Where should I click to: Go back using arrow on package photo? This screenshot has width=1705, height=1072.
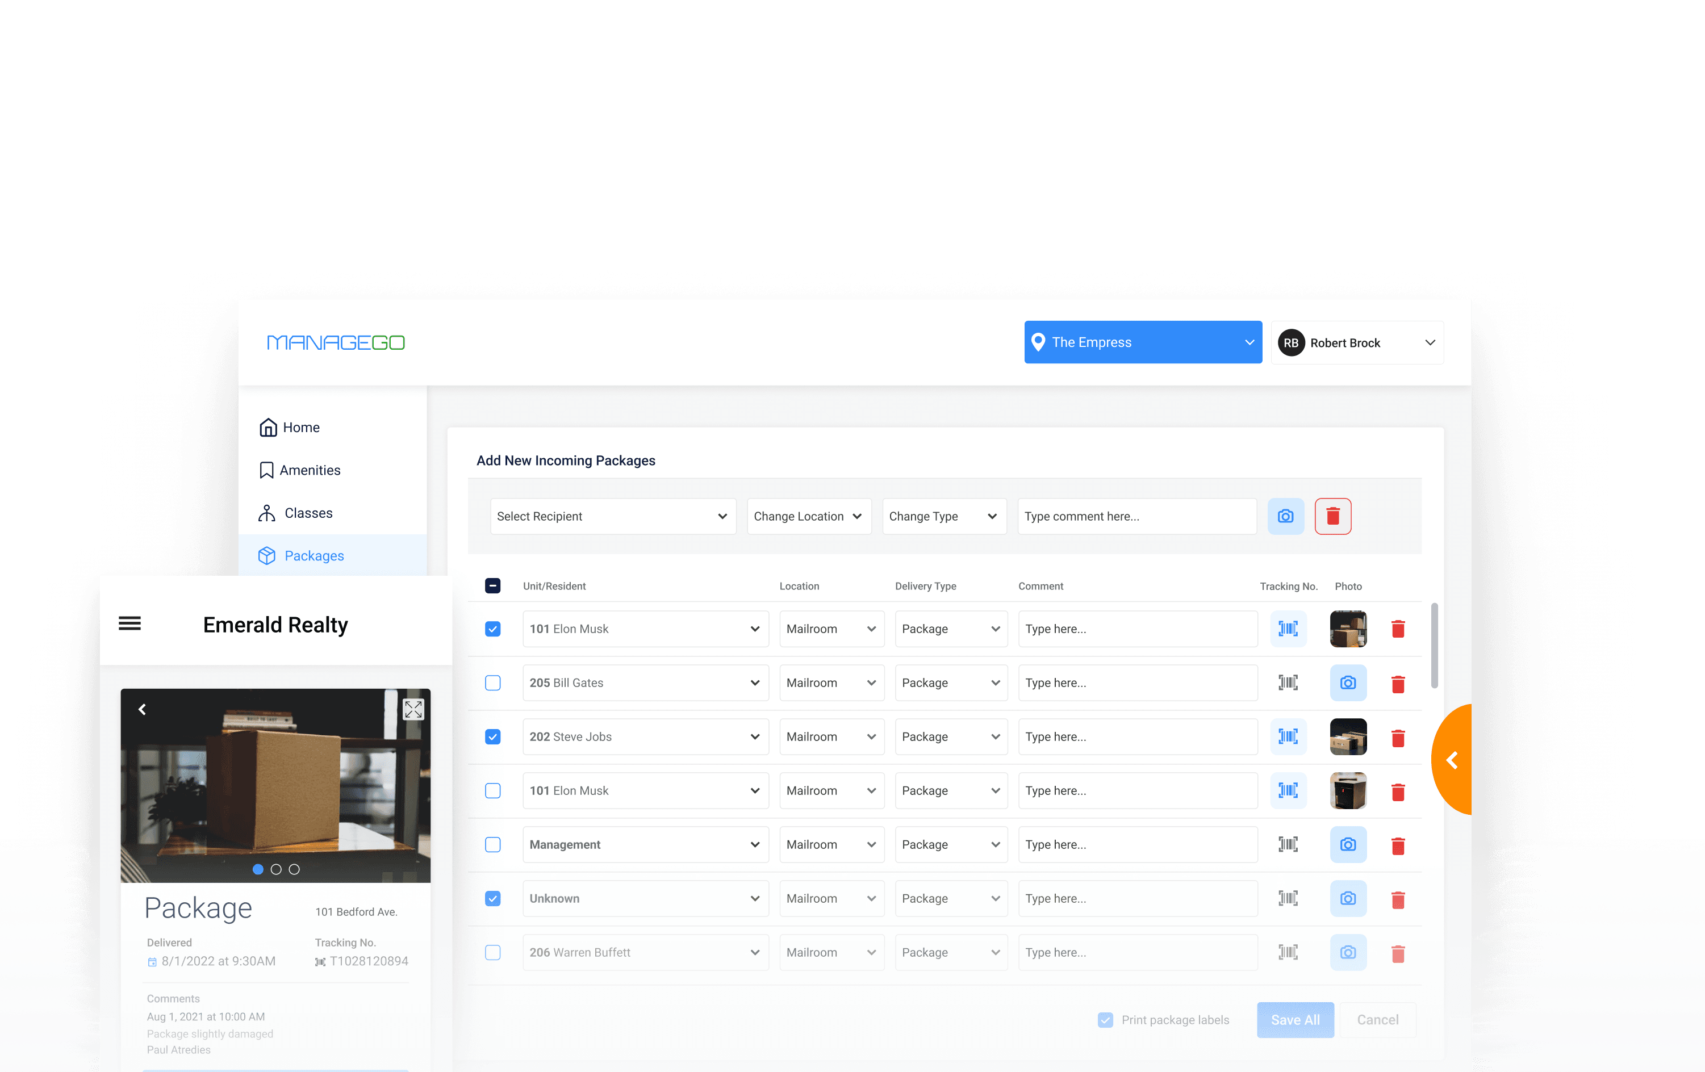pos(143,710)
